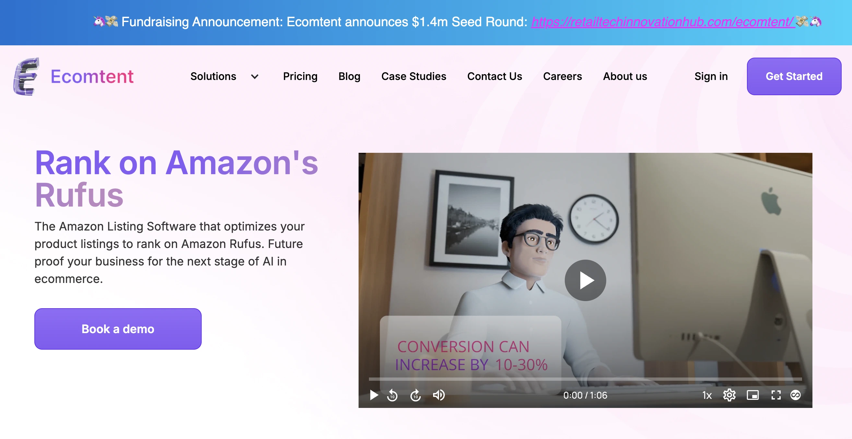Click the small play icon in video controls

tap(374, 395)
